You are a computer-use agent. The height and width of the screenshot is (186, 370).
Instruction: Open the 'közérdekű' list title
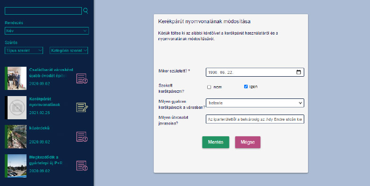point(39,128)
